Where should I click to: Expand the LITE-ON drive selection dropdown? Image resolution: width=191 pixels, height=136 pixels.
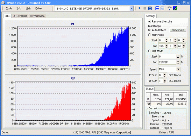pos(131,9)
